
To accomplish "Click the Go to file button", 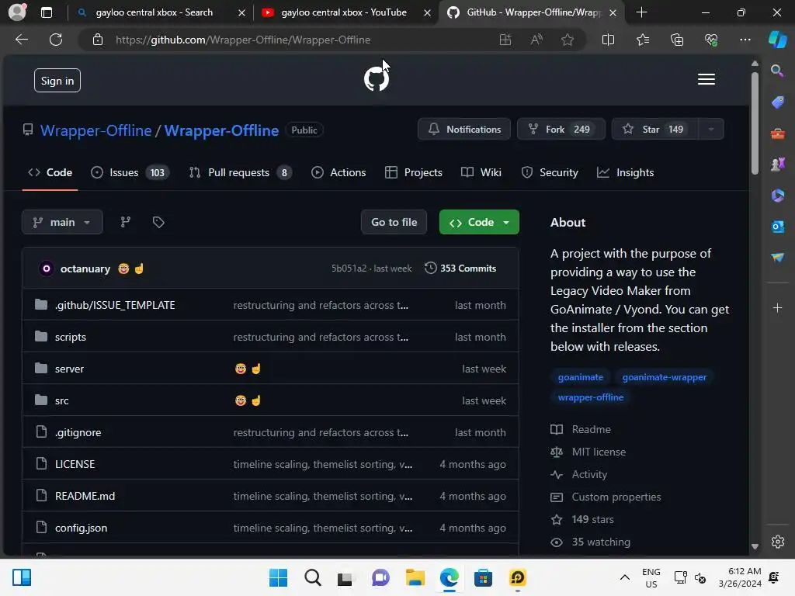I will 394,222.
